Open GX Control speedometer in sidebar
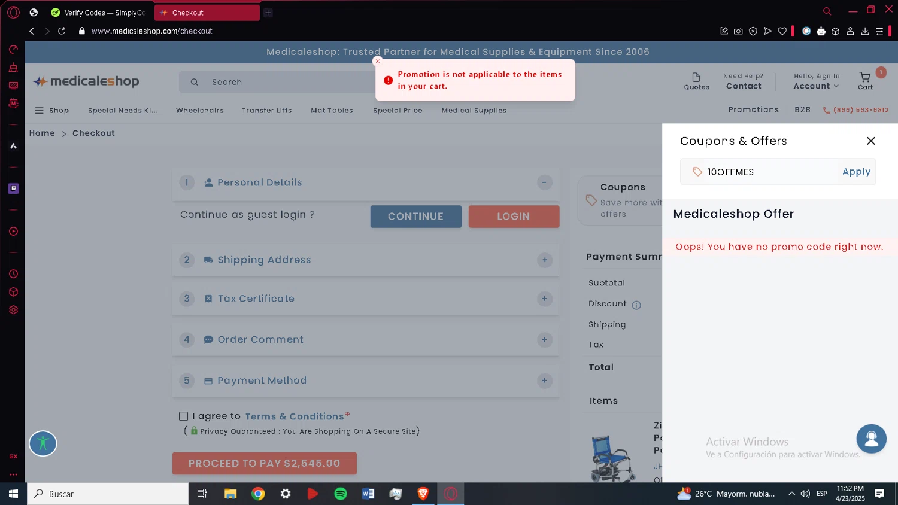 pos(13,50)
